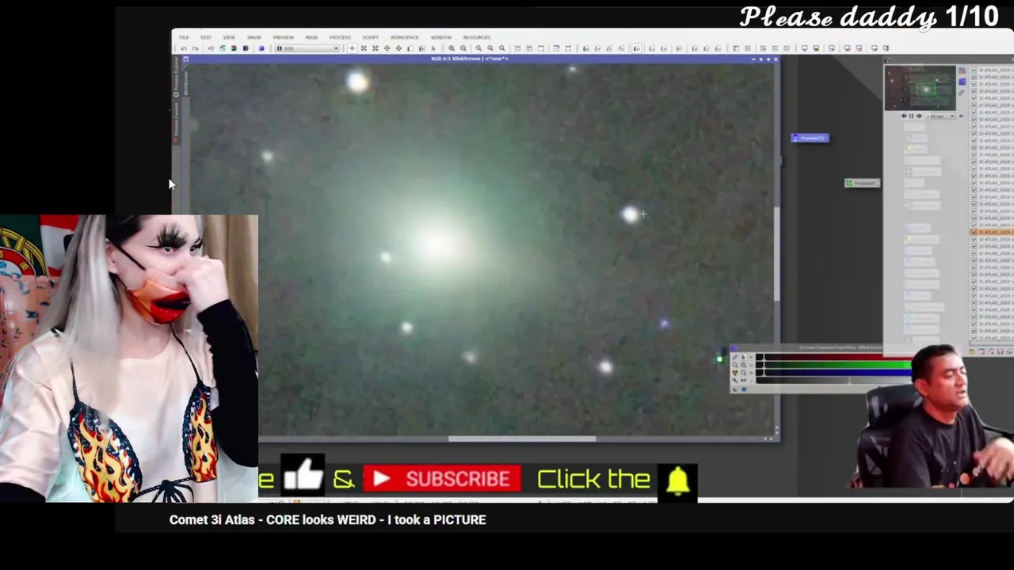Image resolution: width=1014 pixels, height=570 pixels.
Task: Click the top icon beside Blink thumbnail
Action: [x=962, y=70]
